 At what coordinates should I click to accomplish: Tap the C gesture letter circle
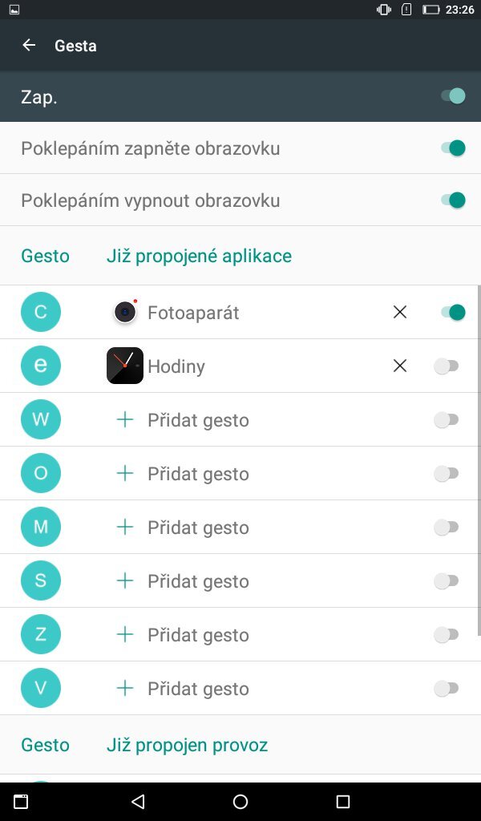pyautogui.click(x=41, y=312)
